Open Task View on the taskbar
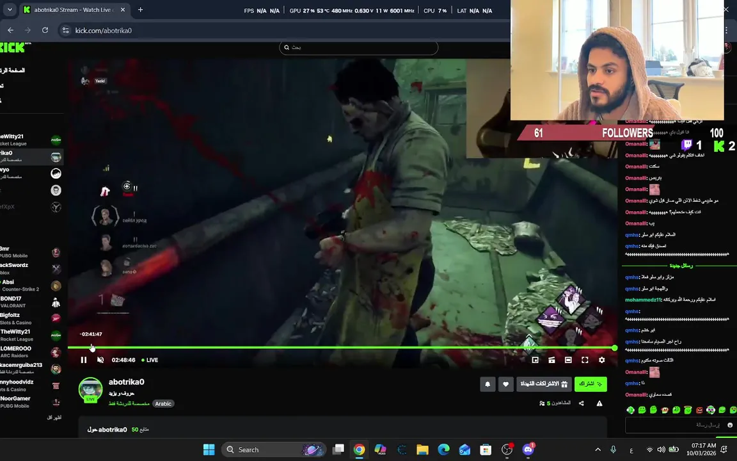Image resolution: width=737 pixels, height=461 pixels. pyautogui.click(x=338, y=449)
